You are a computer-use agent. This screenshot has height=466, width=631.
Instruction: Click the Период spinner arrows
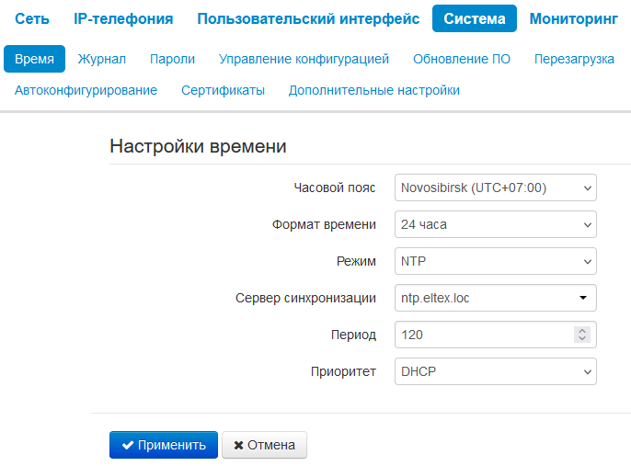[580, 335]
